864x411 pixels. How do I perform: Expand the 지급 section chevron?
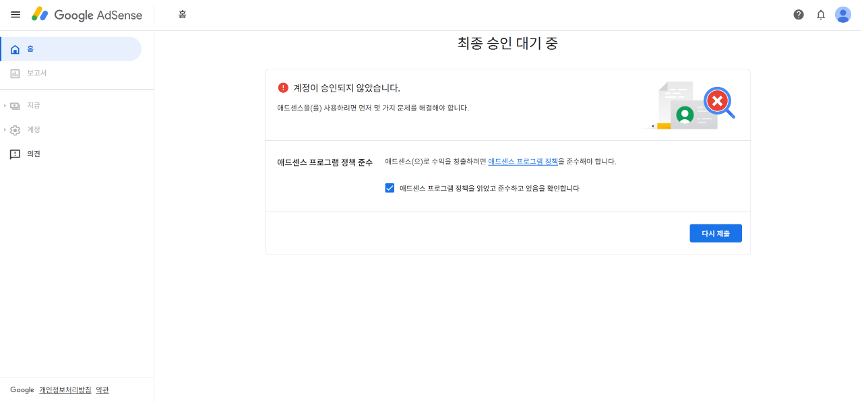coord(5,105)
